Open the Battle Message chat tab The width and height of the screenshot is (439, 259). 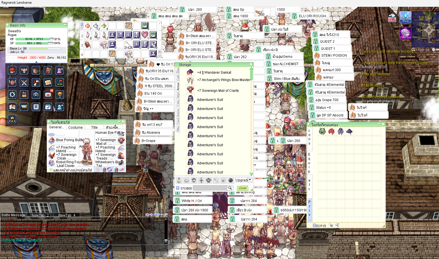(x=13, y=215)
